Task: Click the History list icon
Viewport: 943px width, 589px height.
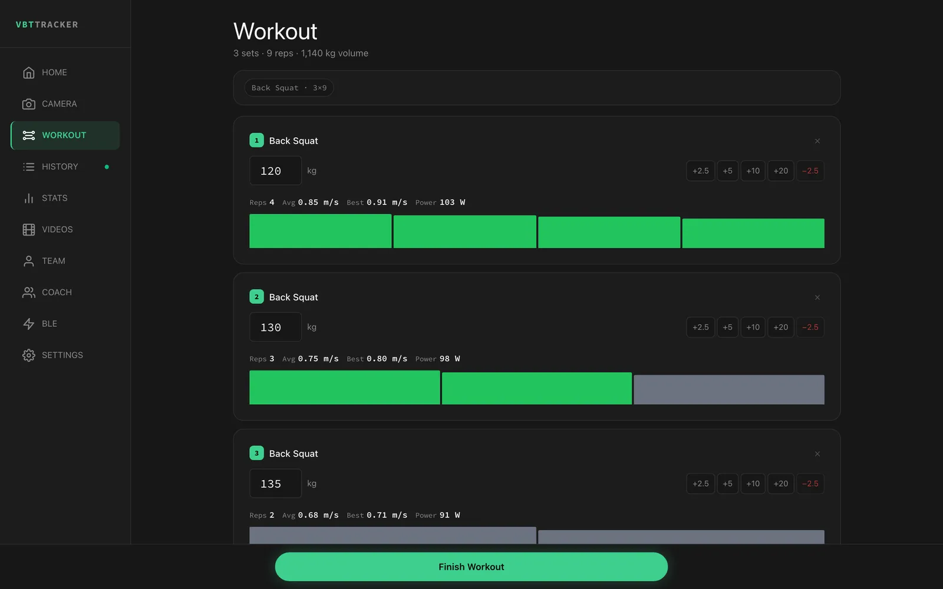Action: 28,167
